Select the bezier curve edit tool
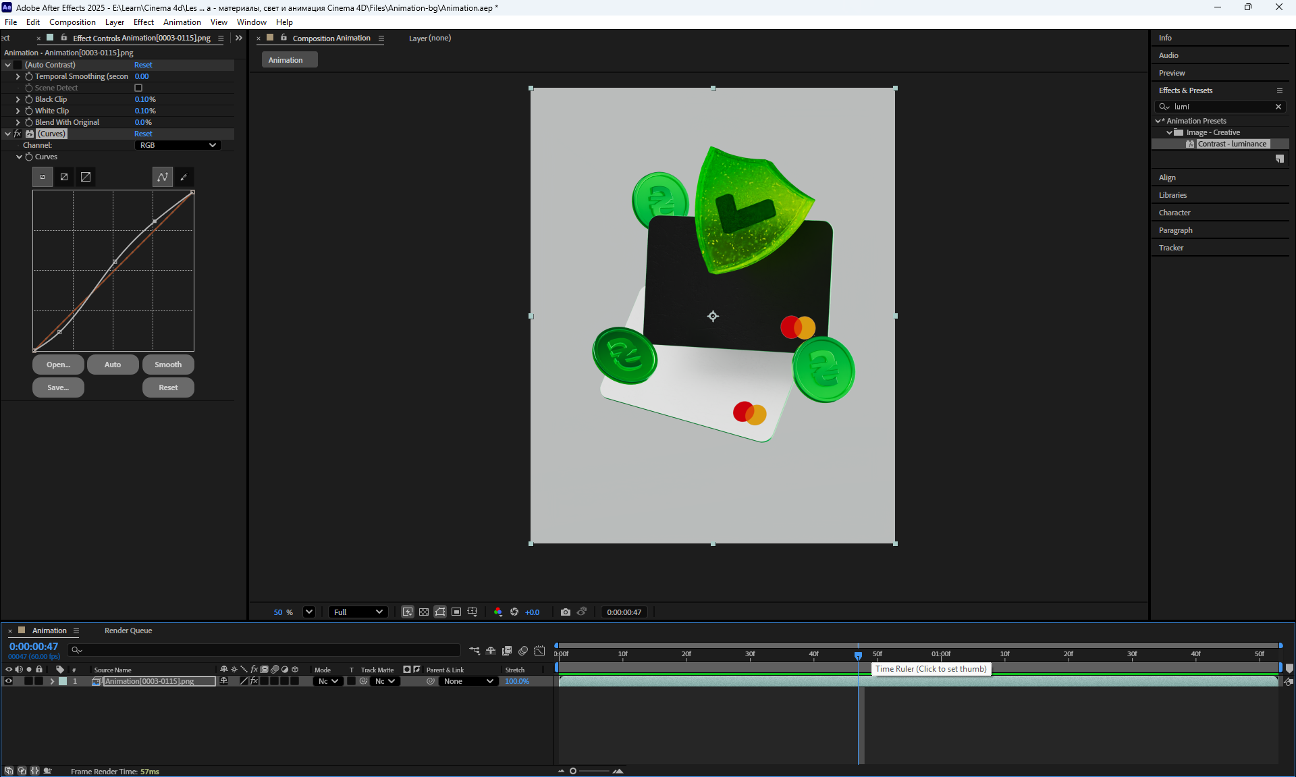1296x777 pixels. (x=163, y=177)
